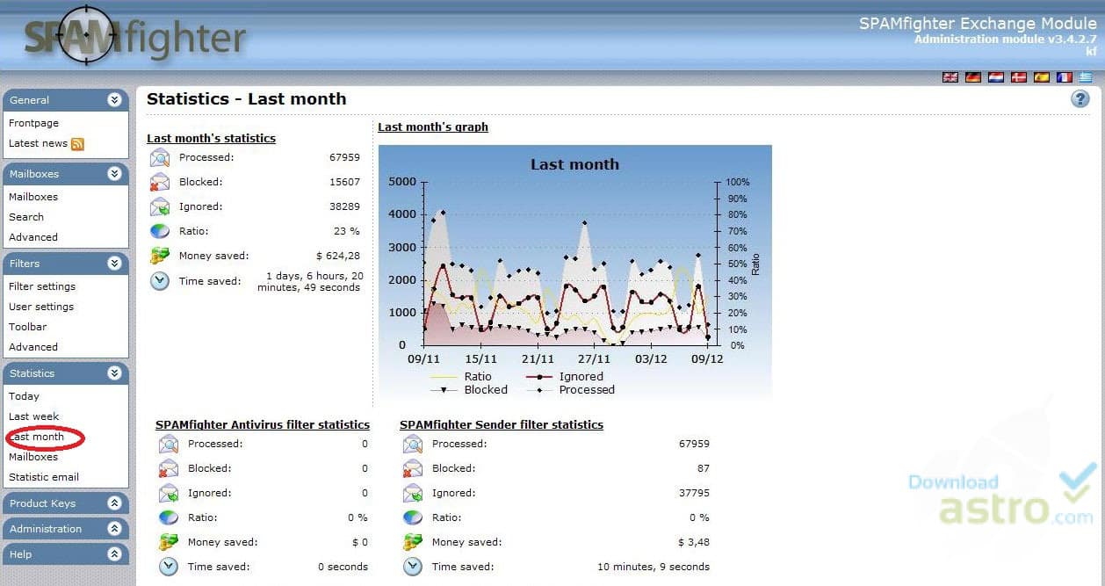
Task: Expand the Product Keys section
Action: 114,503
